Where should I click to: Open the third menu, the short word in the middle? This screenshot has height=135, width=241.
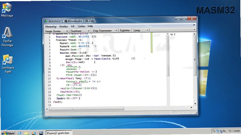click(x=73, y=26)
